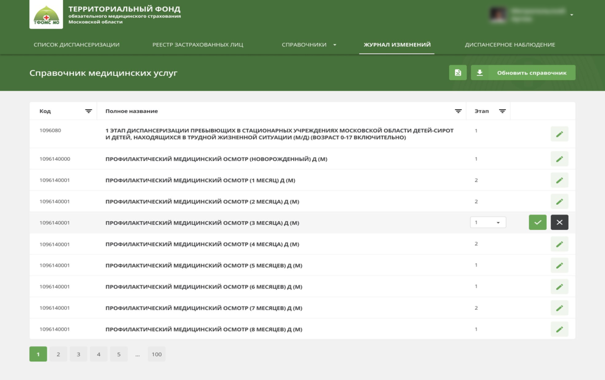The image size is (605, 380).
Task: Click the Обновить справочник button
Action: [x=523, y=72]
